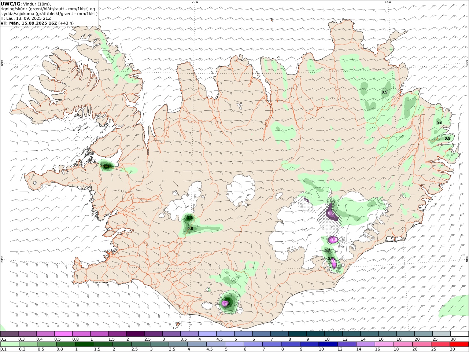The height and width of the screenshot is (352, 469).
Task: Pick upper legend swatch between 0.3 and 0.4
Action: pyautogui.click(x=27, y=334)
